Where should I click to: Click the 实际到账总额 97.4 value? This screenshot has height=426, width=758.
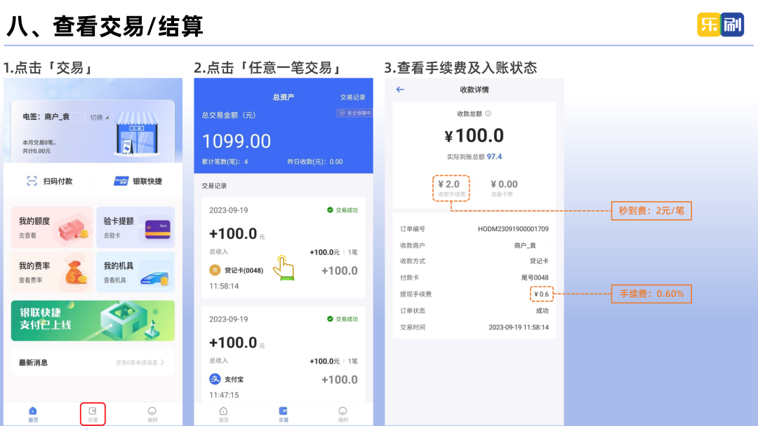coord(494,157)
